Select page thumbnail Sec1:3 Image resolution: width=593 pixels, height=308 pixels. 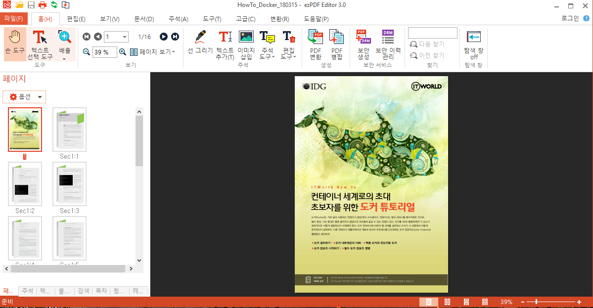pos(70,184)
